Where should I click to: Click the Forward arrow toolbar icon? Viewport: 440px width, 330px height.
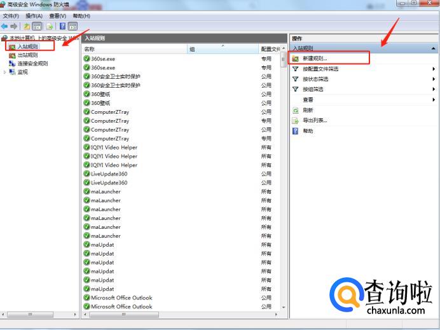coord(13,26)
